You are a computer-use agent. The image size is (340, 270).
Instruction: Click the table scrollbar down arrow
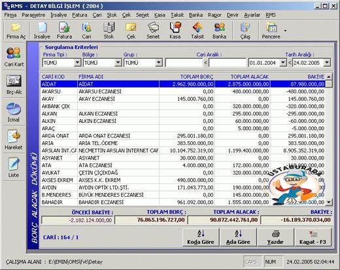[x=329, y=202]
